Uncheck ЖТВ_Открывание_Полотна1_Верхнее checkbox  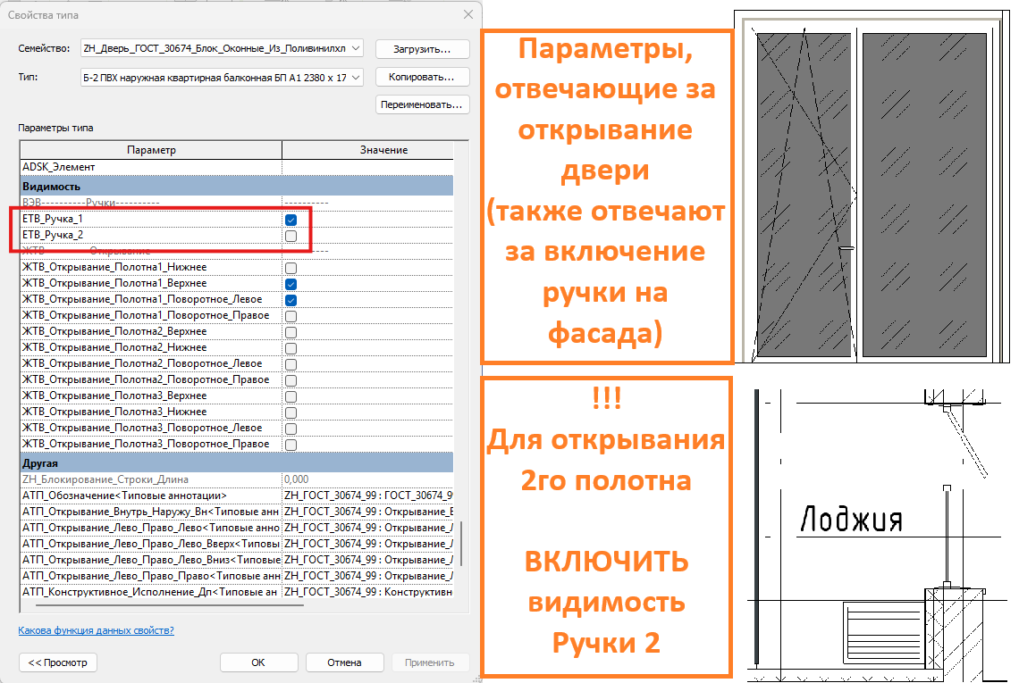coord(291,284)
